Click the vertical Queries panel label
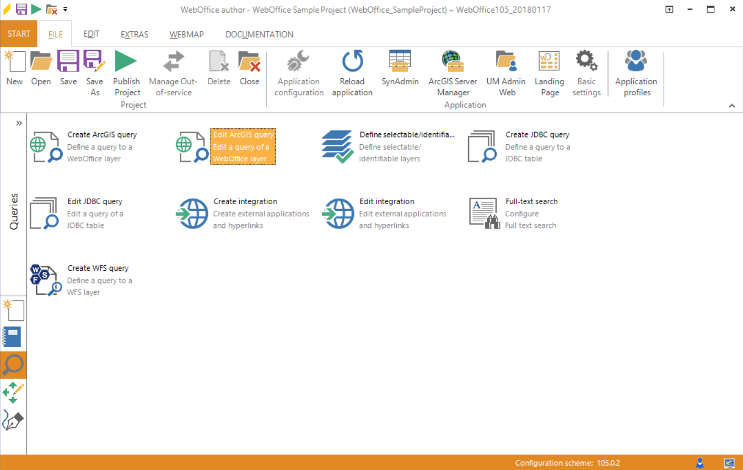 click(x=14, y=211)
